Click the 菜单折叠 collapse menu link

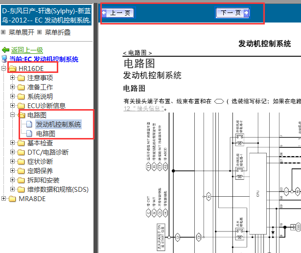[58, 32]
